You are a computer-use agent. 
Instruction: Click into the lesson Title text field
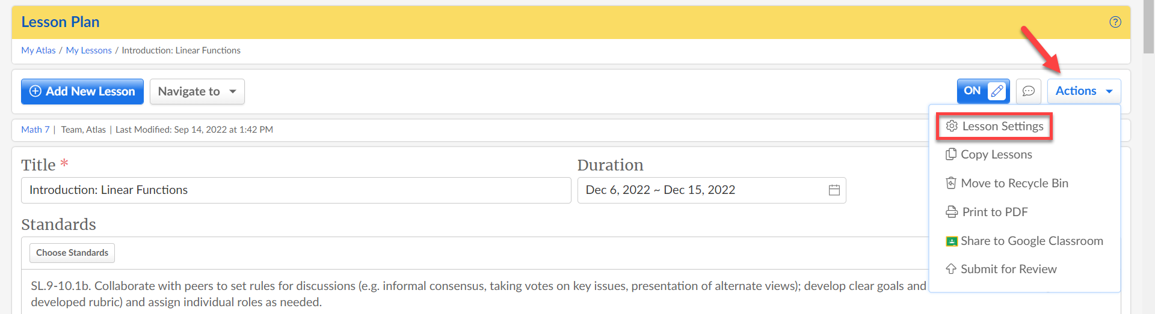296,190
